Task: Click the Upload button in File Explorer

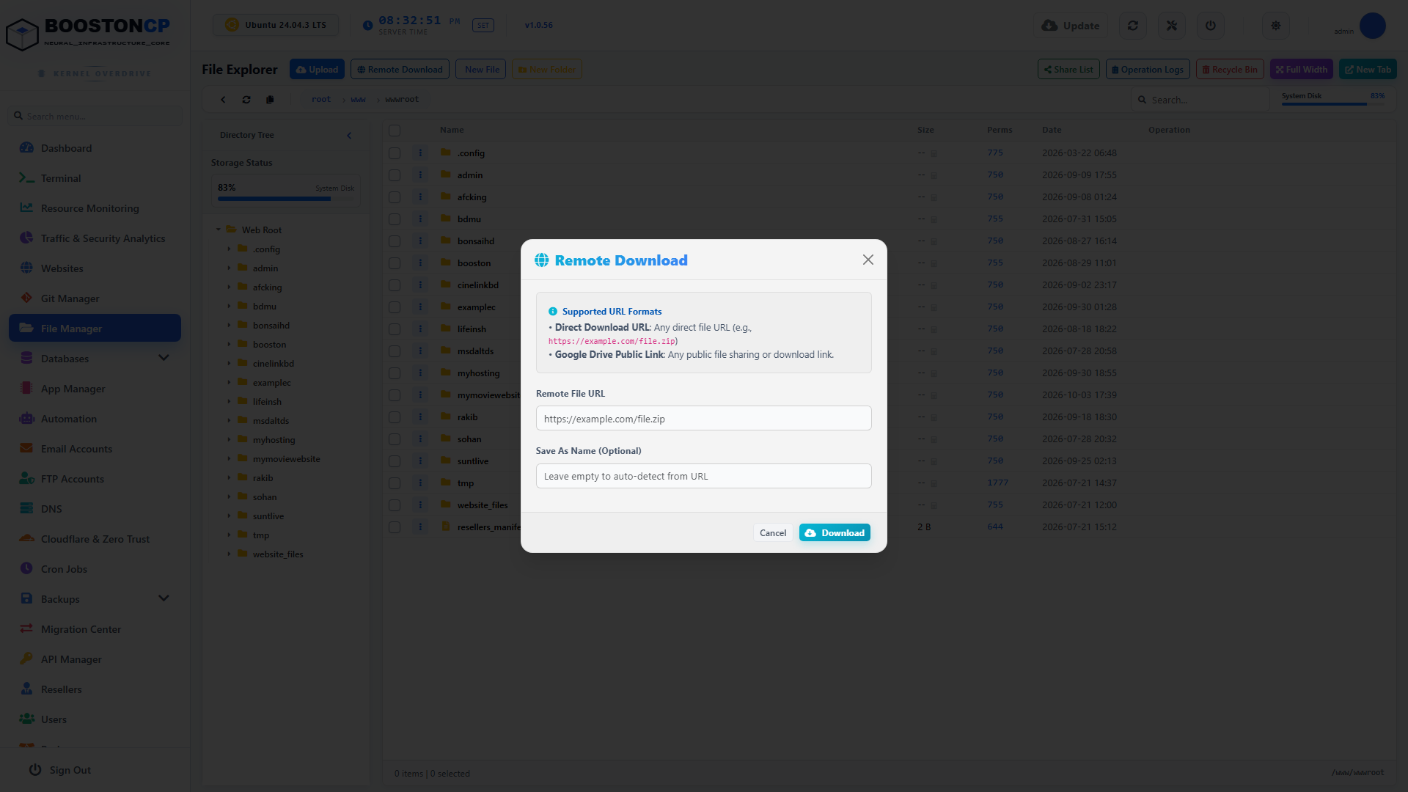Action: click(x=318, y=69)
